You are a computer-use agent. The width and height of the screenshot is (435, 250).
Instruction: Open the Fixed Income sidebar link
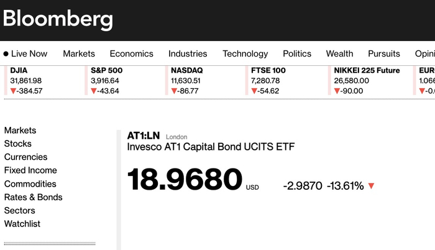click(30, 170)
